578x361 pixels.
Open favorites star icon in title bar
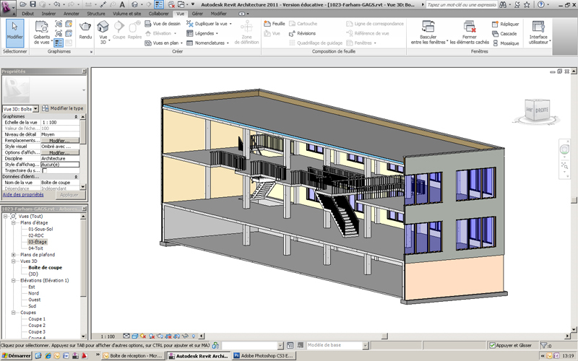click(527, 5)
